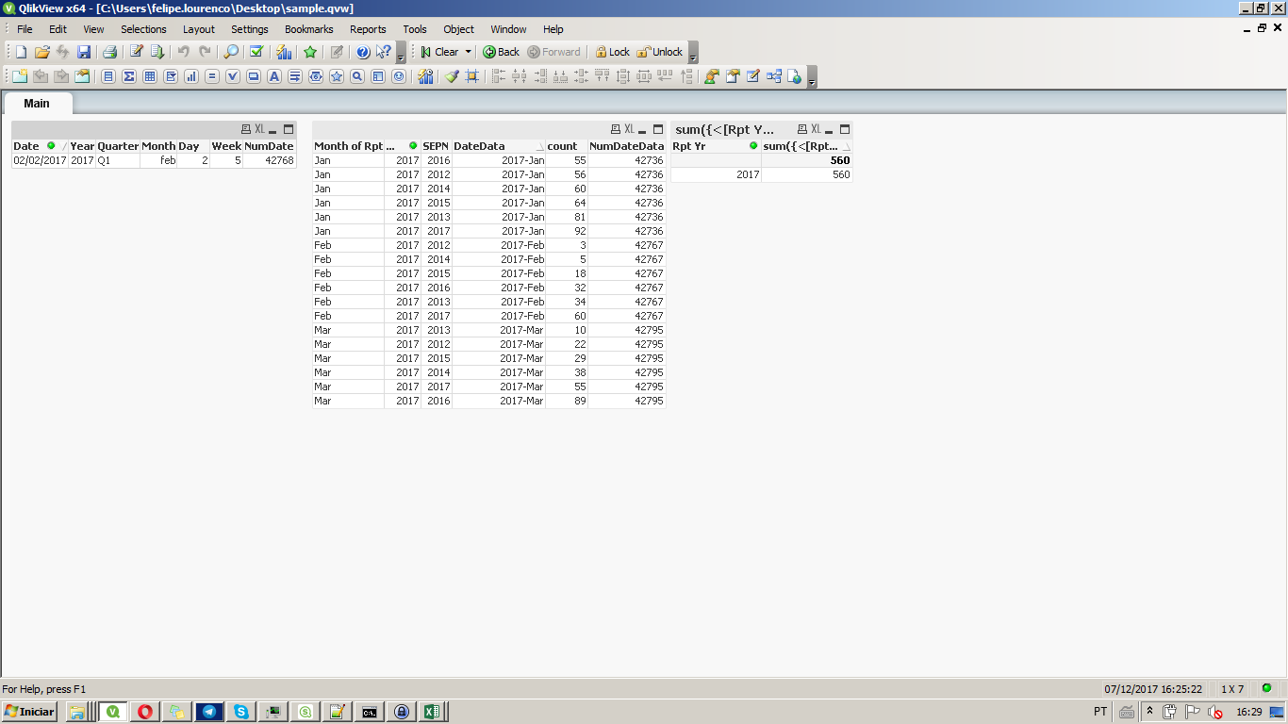Click the Add Sheet icon
Screen dimensions: 1288x724
tap(20, 76)
